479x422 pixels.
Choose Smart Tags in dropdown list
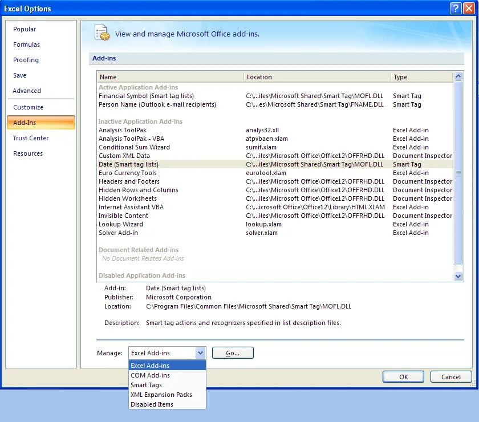[168, 385]
